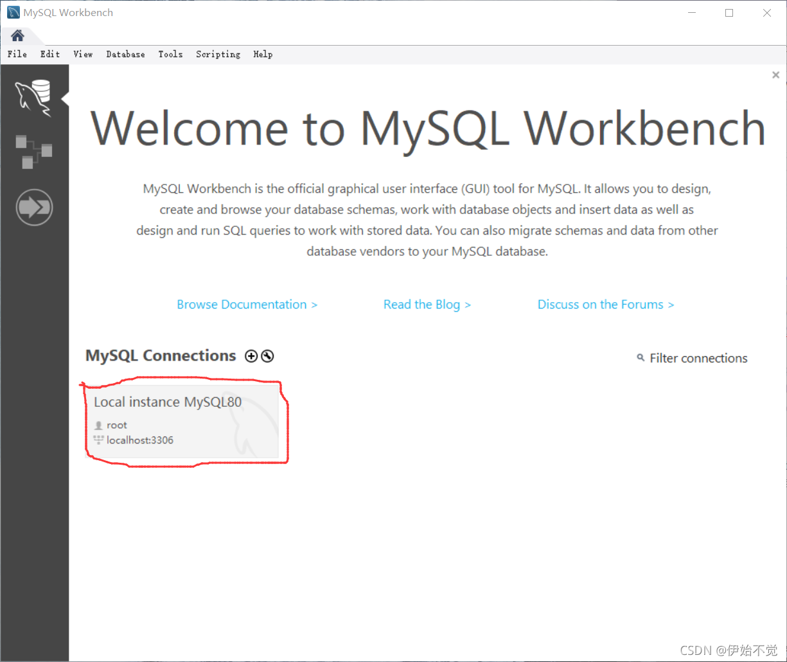Click the Filter connections field
Viewport: 787px width, 662px height.
pos(698,358)
